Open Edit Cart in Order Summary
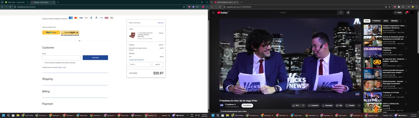This screenshot has width=419, height=118. pyautogui.click(x=161, y=23)
